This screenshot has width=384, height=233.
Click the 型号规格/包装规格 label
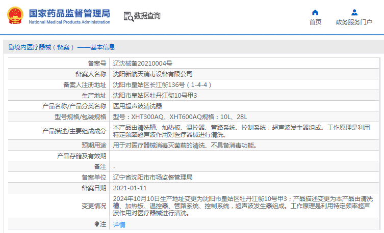pos(81,117)
